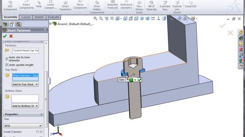The height and width of the screenshot is (137, 245).
Task: Select Plain Washers entry in Top Stack list
Action: pos(26,75)
